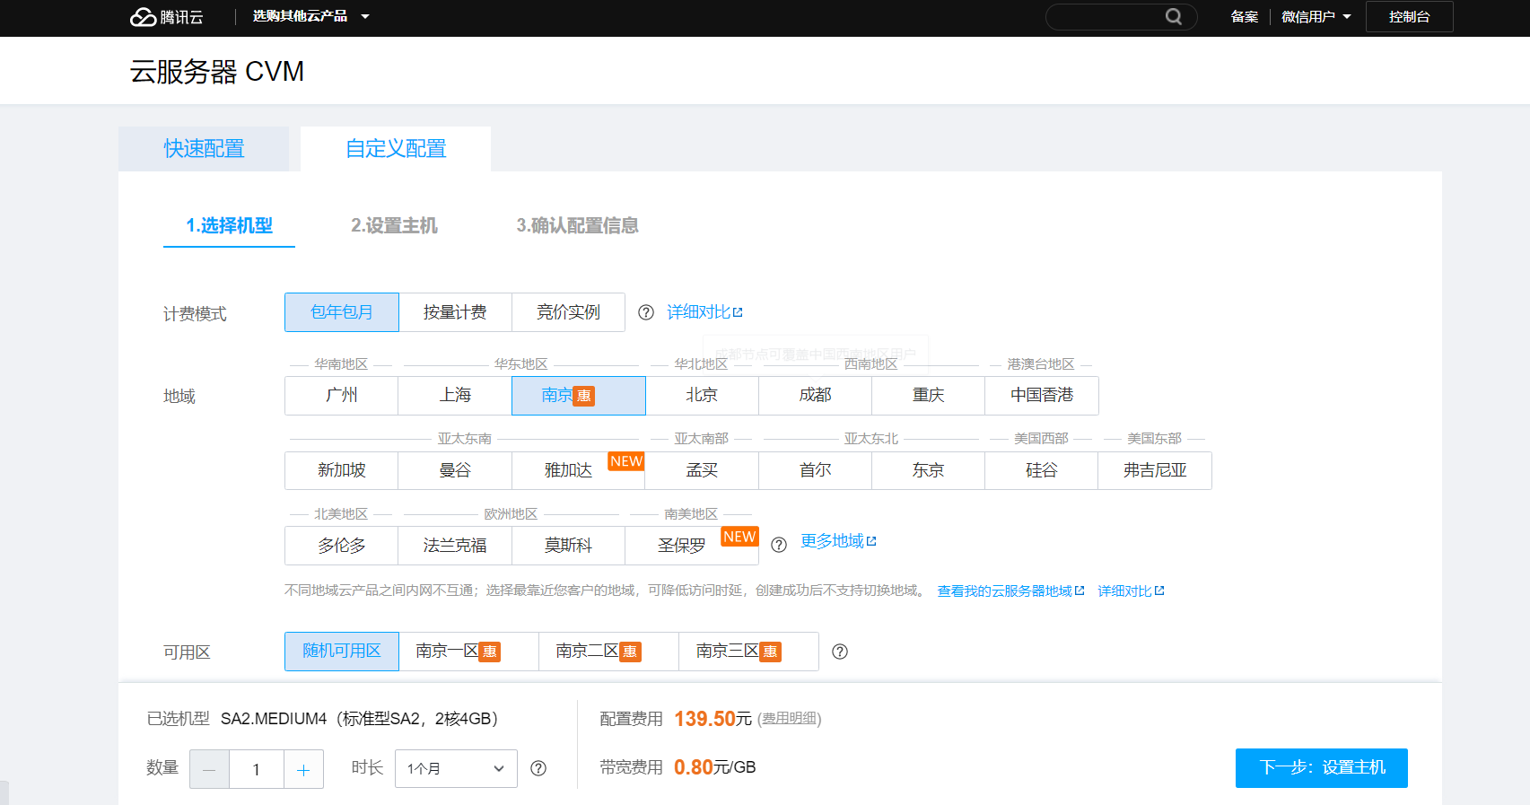The width and height of the screenshot is (1530, 805).
Task: Increase quantity with plus button
Action: coord(303,769)
